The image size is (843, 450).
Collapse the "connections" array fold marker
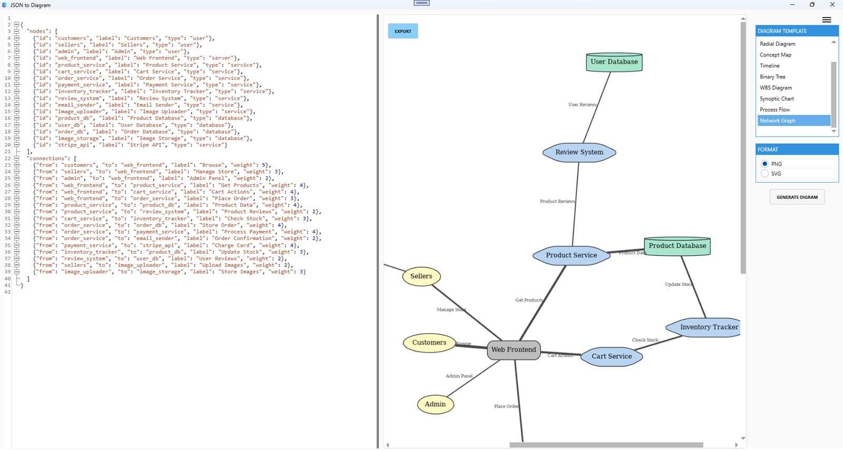(16, 158)
